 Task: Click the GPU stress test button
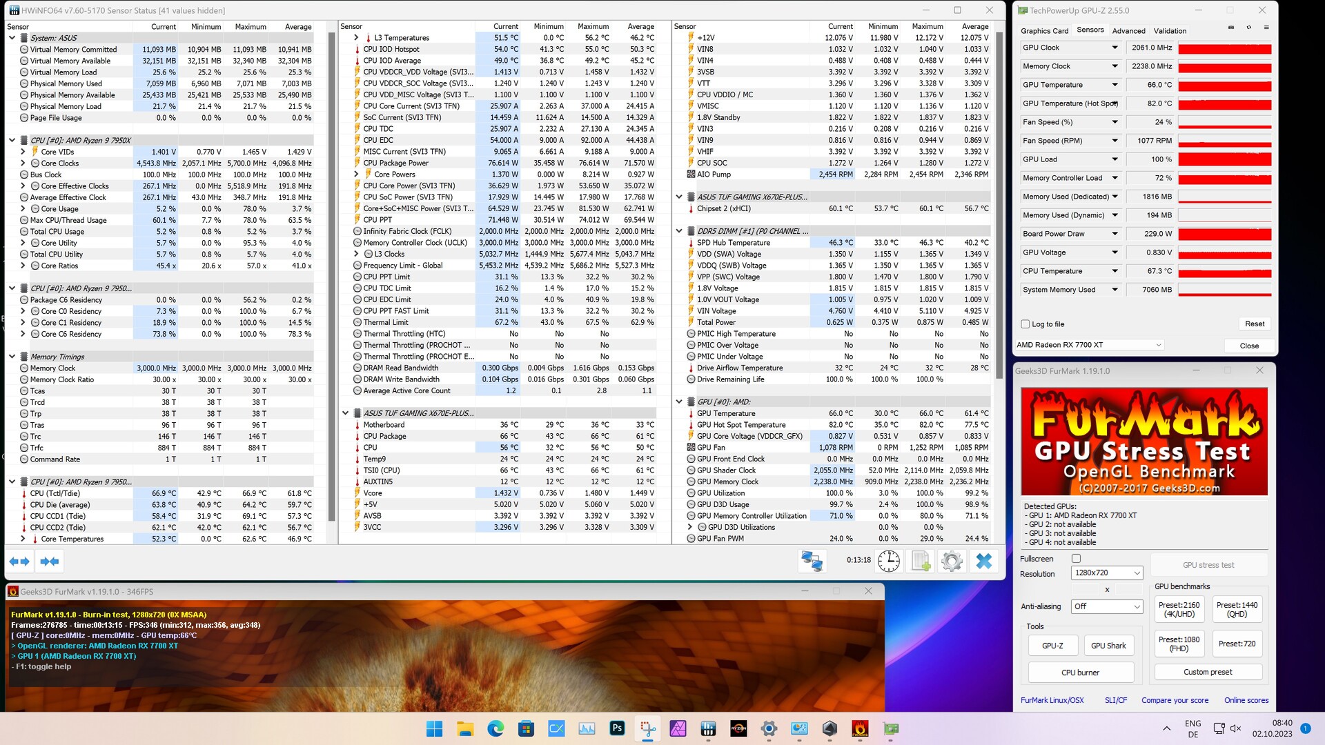pos(1208,565)
